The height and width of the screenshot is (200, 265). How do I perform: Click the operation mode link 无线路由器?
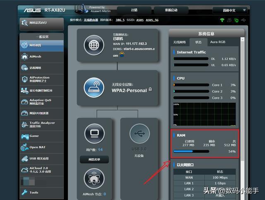point(91,20)
